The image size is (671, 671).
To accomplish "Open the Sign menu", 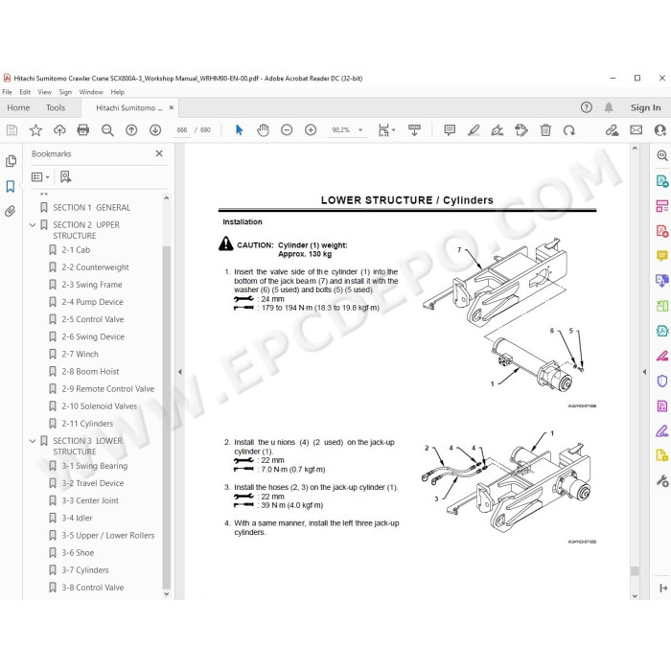I will (x=65, y=92).
